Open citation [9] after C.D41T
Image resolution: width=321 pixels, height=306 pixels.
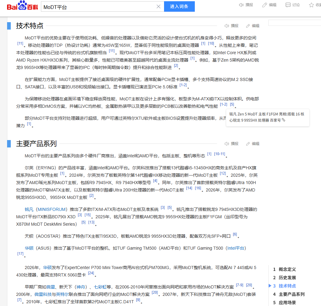138,300
